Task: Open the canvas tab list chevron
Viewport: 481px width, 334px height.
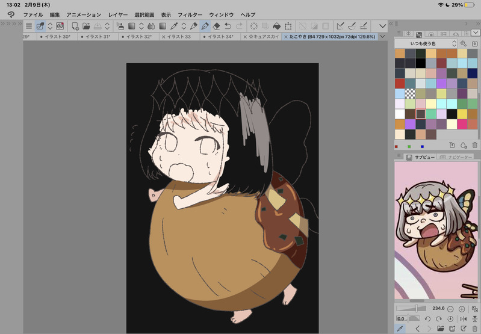Action: pos(382,37)
